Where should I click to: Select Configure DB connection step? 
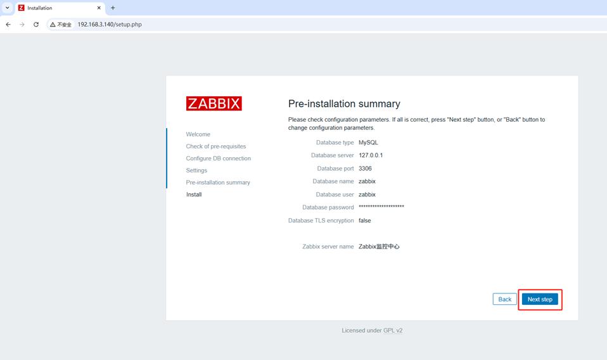(219, 158)
